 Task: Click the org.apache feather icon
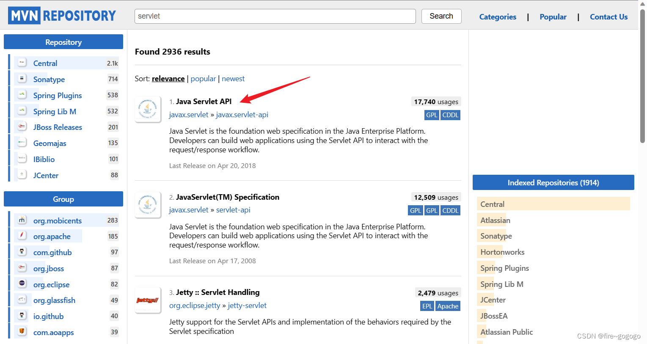pyautogui.click(x=22, y=236)
